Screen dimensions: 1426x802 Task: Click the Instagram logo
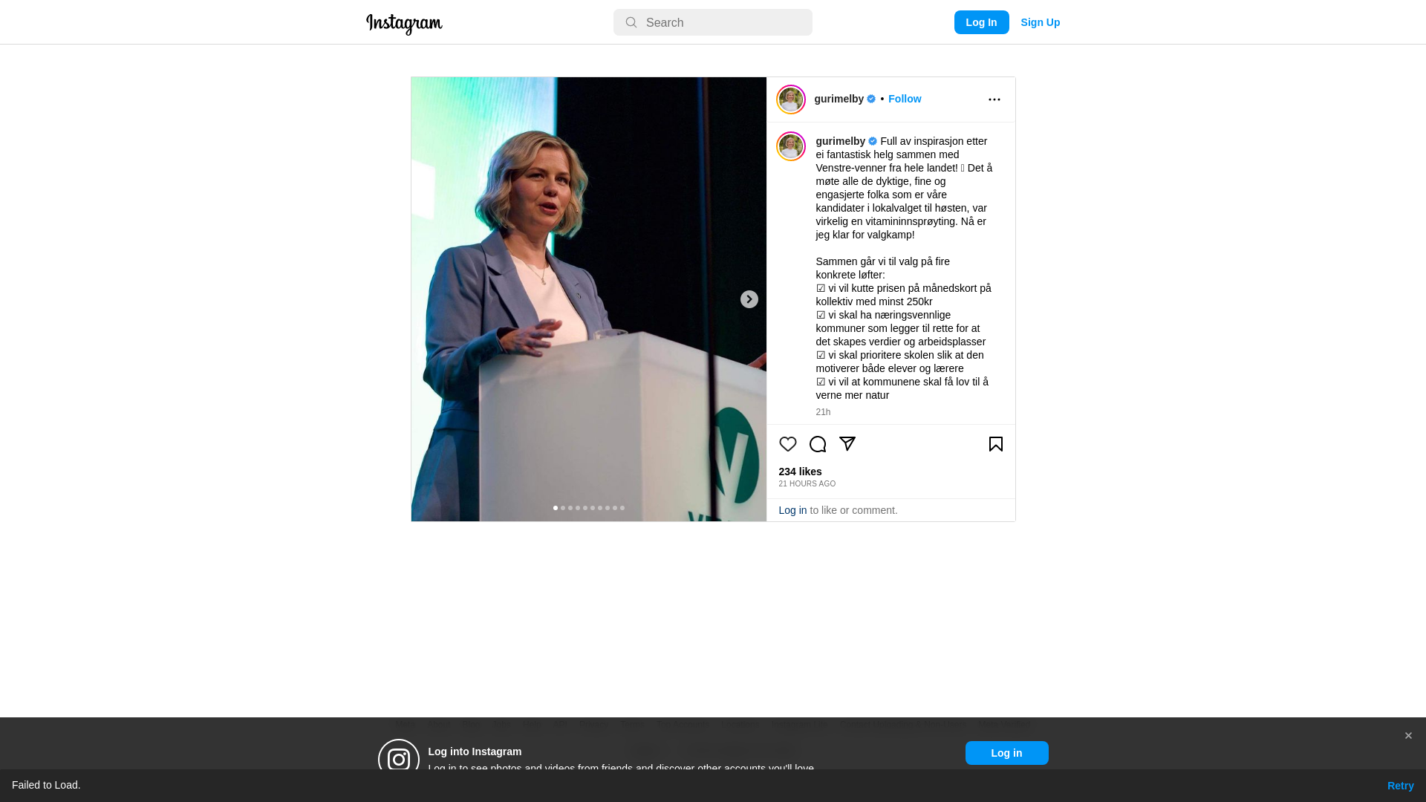(404, 24)
